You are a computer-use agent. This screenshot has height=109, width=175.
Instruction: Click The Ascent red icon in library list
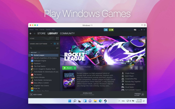[x=32, y=75]
